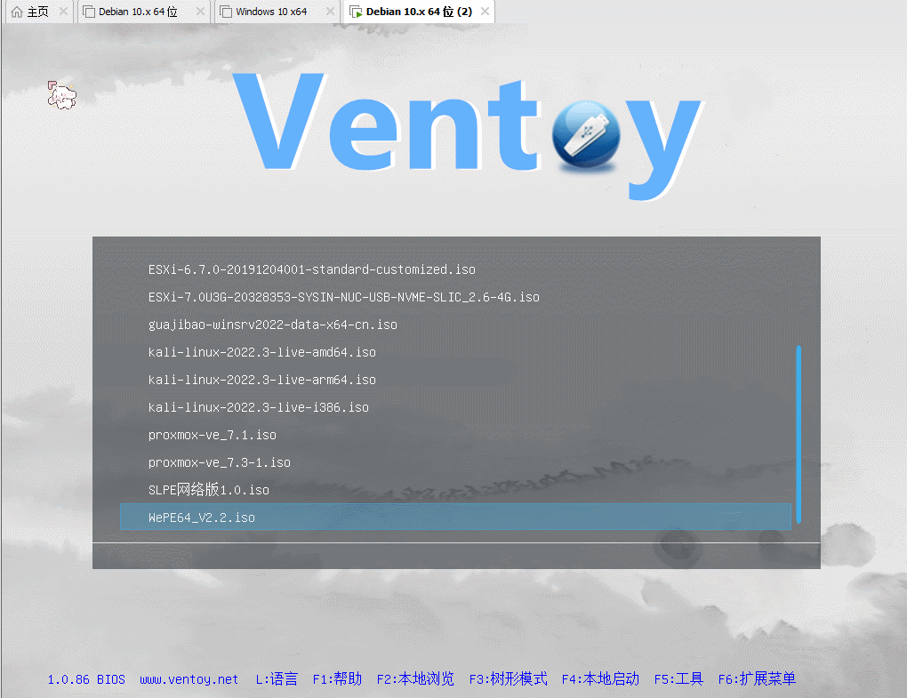
Task: Close the 主页 tab
Action: 64,12
